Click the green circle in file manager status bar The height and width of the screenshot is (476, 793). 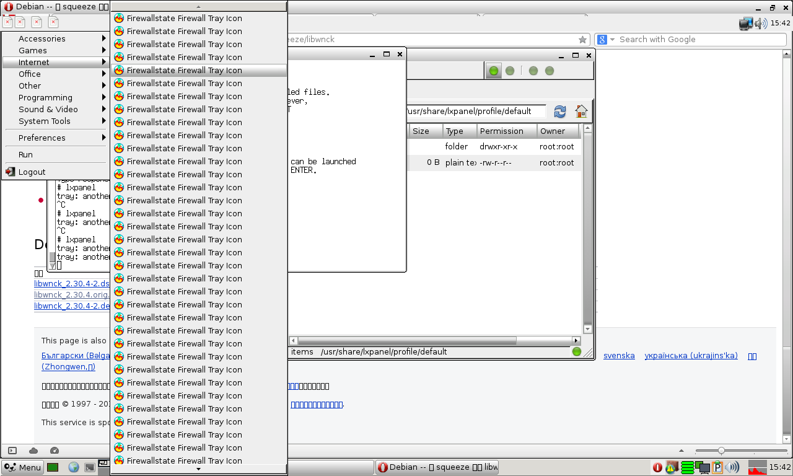pos(577,352)
